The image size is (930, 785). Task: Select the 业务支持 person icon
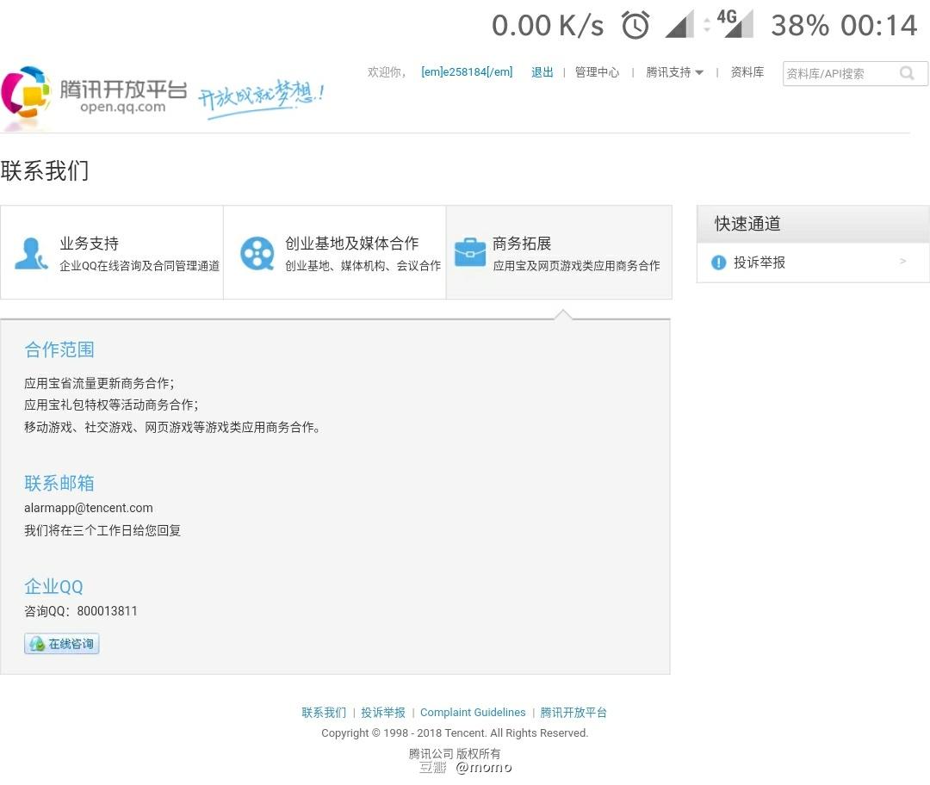[32, 252]
